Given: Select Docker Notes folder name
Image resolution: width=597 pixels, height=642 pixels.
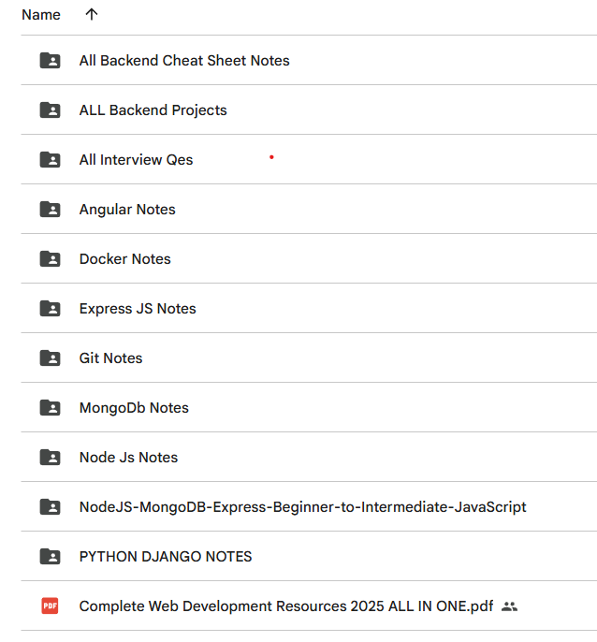Looking at the screenshot, I should pyautogui.click(x=124, y=258).
